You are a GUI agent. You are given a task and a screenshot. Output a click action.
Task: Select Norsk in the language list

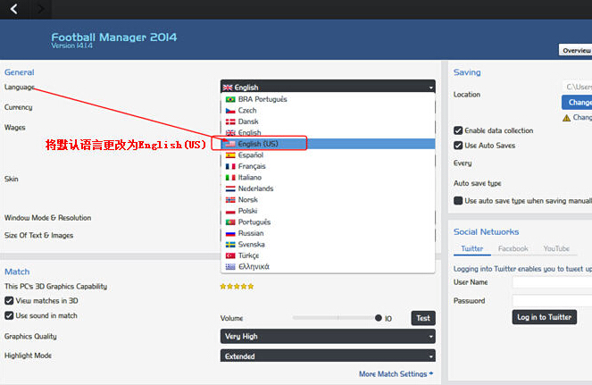[x=328, y=200]
